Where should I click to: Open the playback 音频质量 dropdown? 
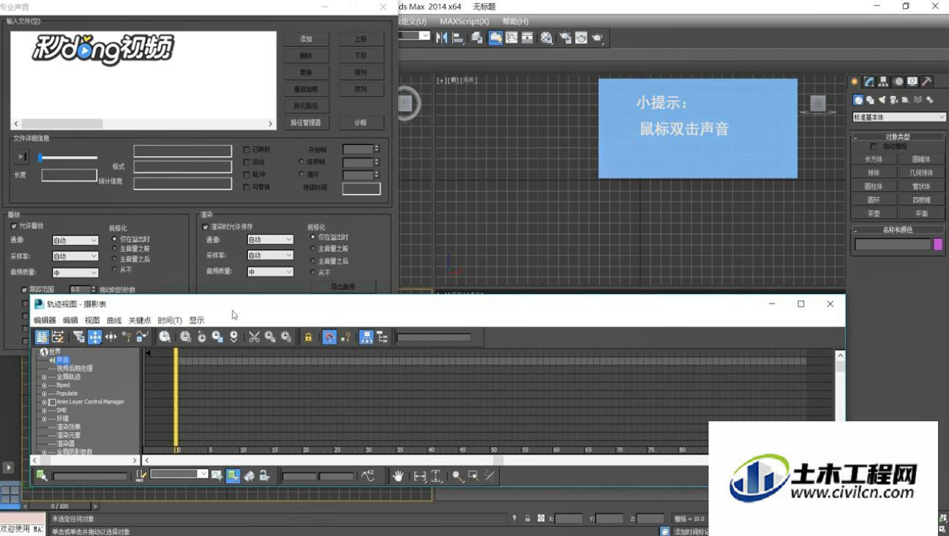point(75,273)
